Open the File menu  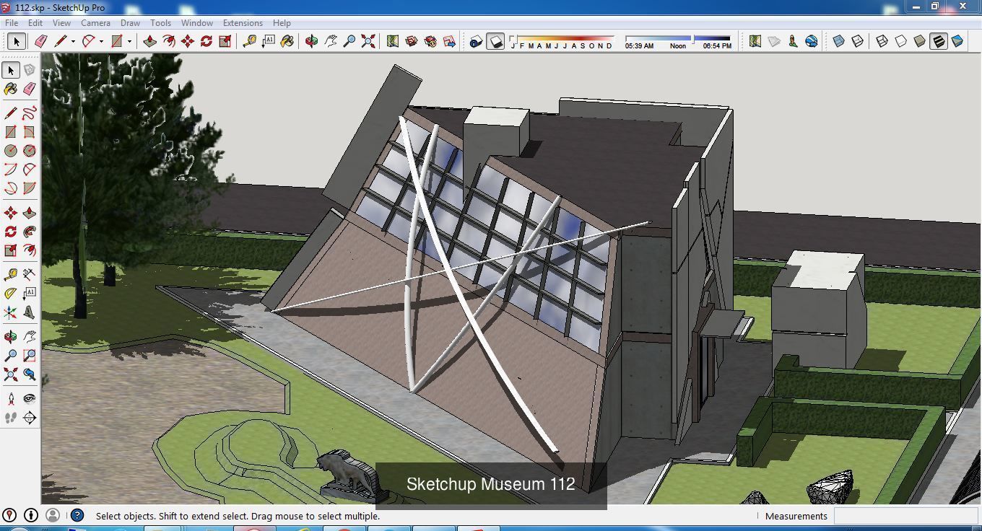[12, 22]
